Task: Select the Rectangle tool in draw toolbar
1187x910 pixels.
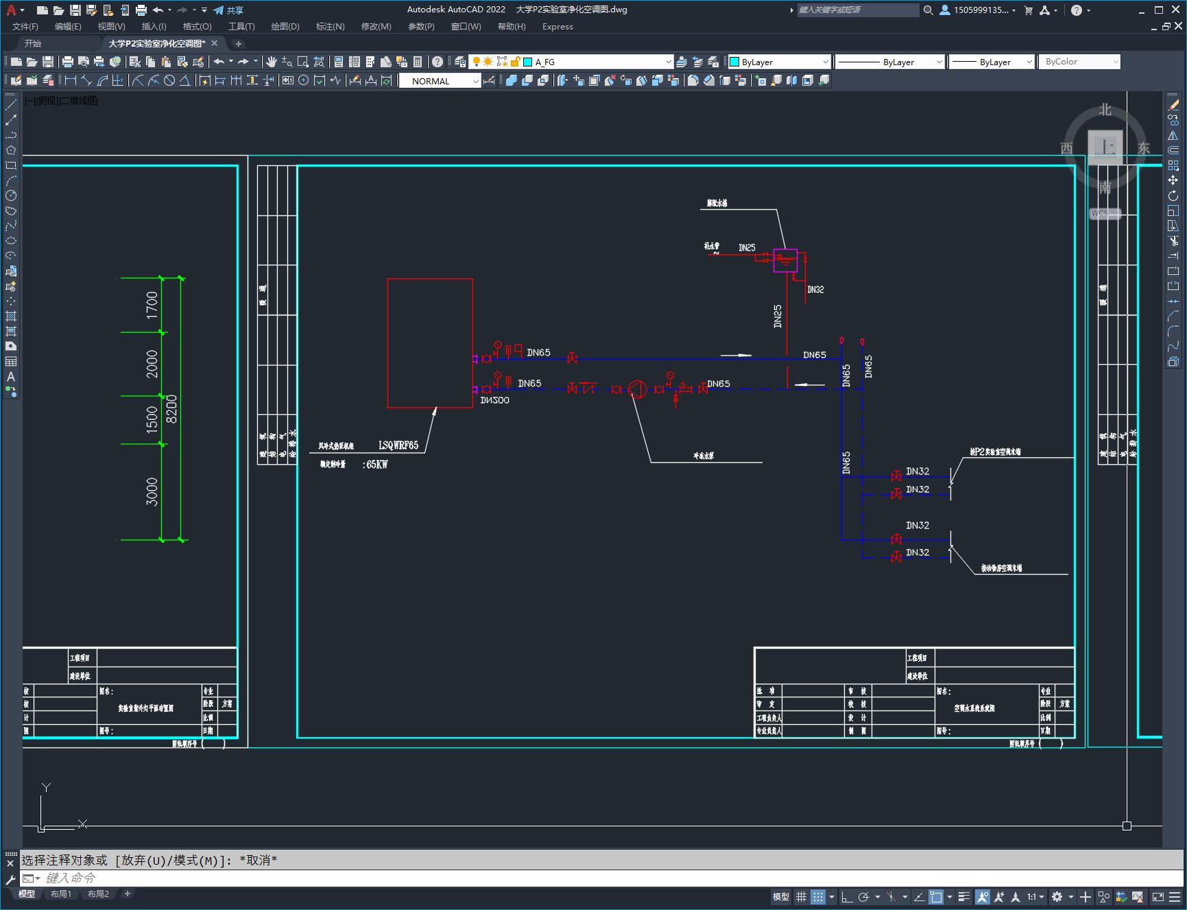Action: (x=11, y=165)
